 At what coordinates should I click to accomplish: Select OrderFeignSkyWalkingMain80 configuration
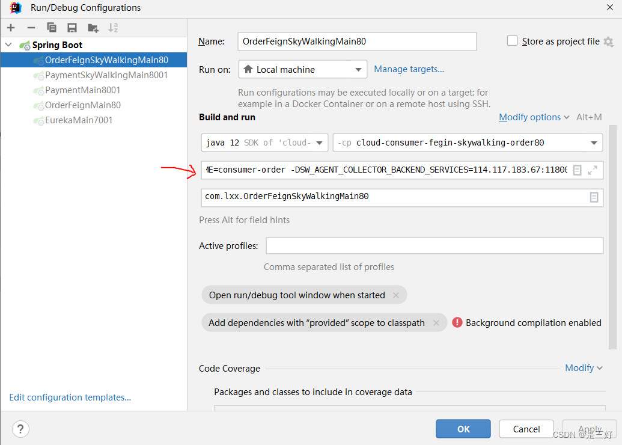[x=94, y=60]
